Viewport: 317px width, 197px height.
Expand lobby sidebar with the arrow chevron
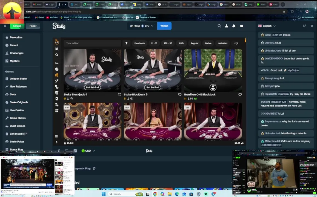pos(57,142)
